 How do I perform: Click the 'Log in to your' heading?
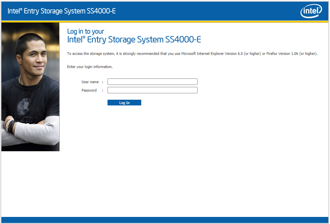coord(85,31)
